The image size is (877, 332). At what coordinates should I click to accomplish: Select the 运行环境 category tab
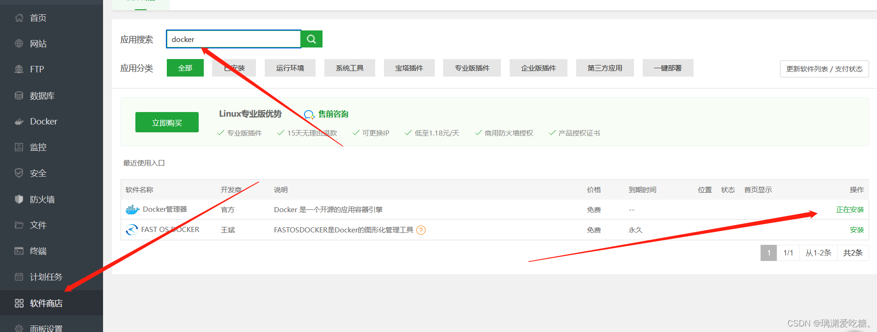coord(290,68)
